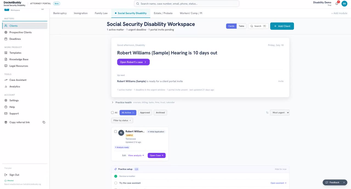The image size is (351, 189).
Task: Open Legal Resources
Action: click(25, 66)
